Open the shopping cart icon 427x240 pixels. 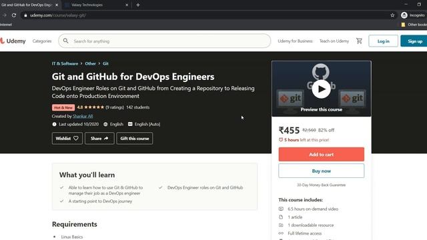click(x=359, y=41)
